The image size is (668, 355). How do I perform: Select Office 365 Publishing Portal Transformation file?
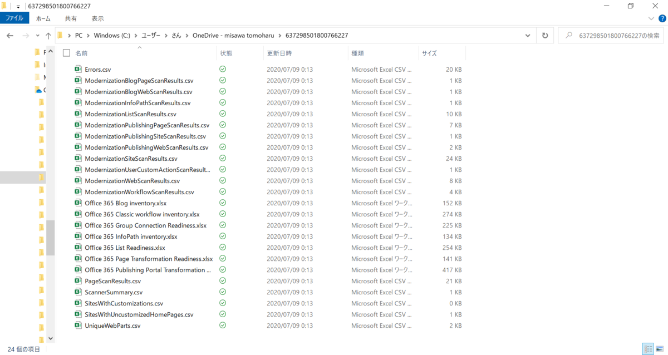(148, 270)
